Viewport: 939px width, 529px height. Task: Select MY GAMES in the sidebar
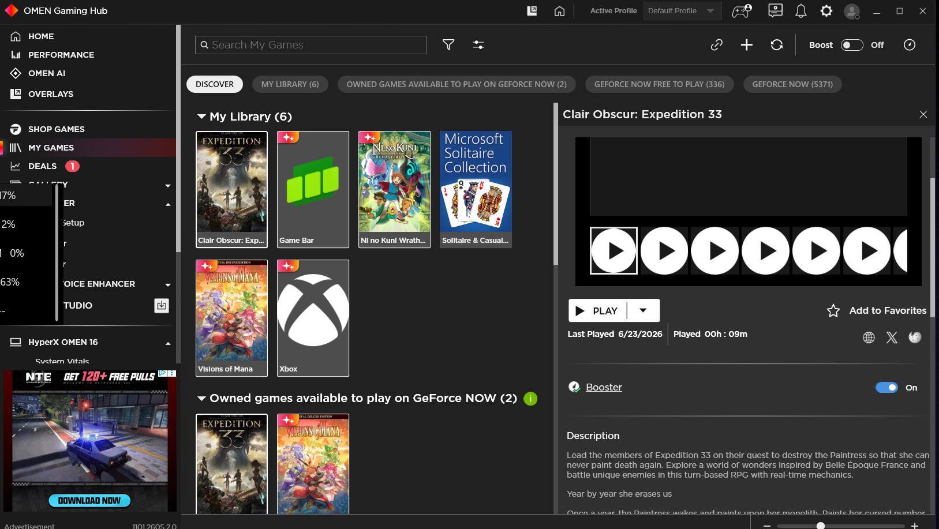pyautogui.click(x=88, y=148)
